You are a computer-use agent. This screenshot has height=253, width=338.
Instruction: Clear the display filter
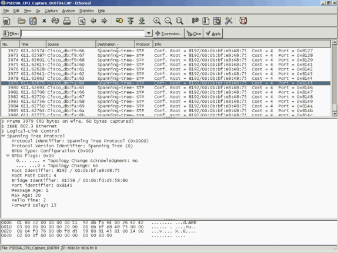pyautogui.click(x=194, y=33)
